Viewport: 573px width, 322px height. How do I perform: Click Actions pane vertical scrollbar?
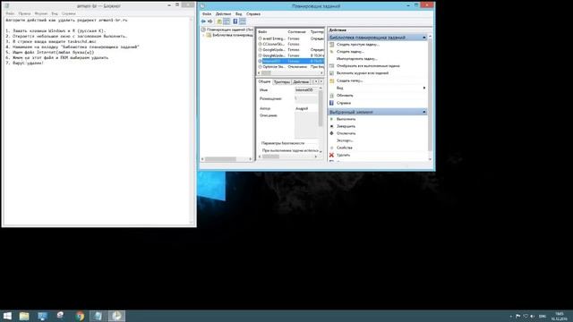click(x=430, y=97)
